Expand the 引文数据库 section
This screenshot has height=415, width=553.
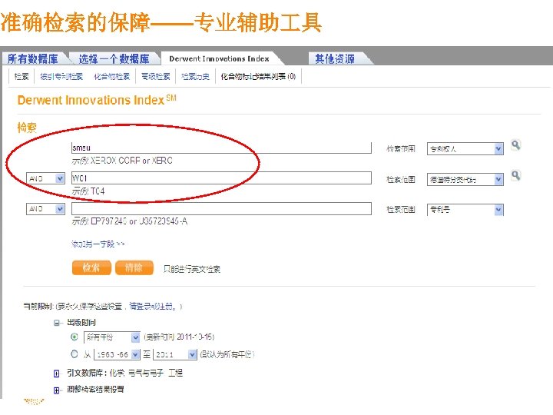tap(56, 373)
